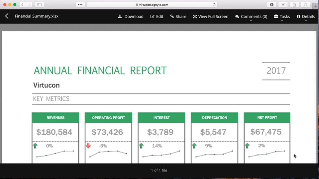Expand the Tasks dropdown menu
The height and width of the screenshot is (179, 319).
point(282,17)
